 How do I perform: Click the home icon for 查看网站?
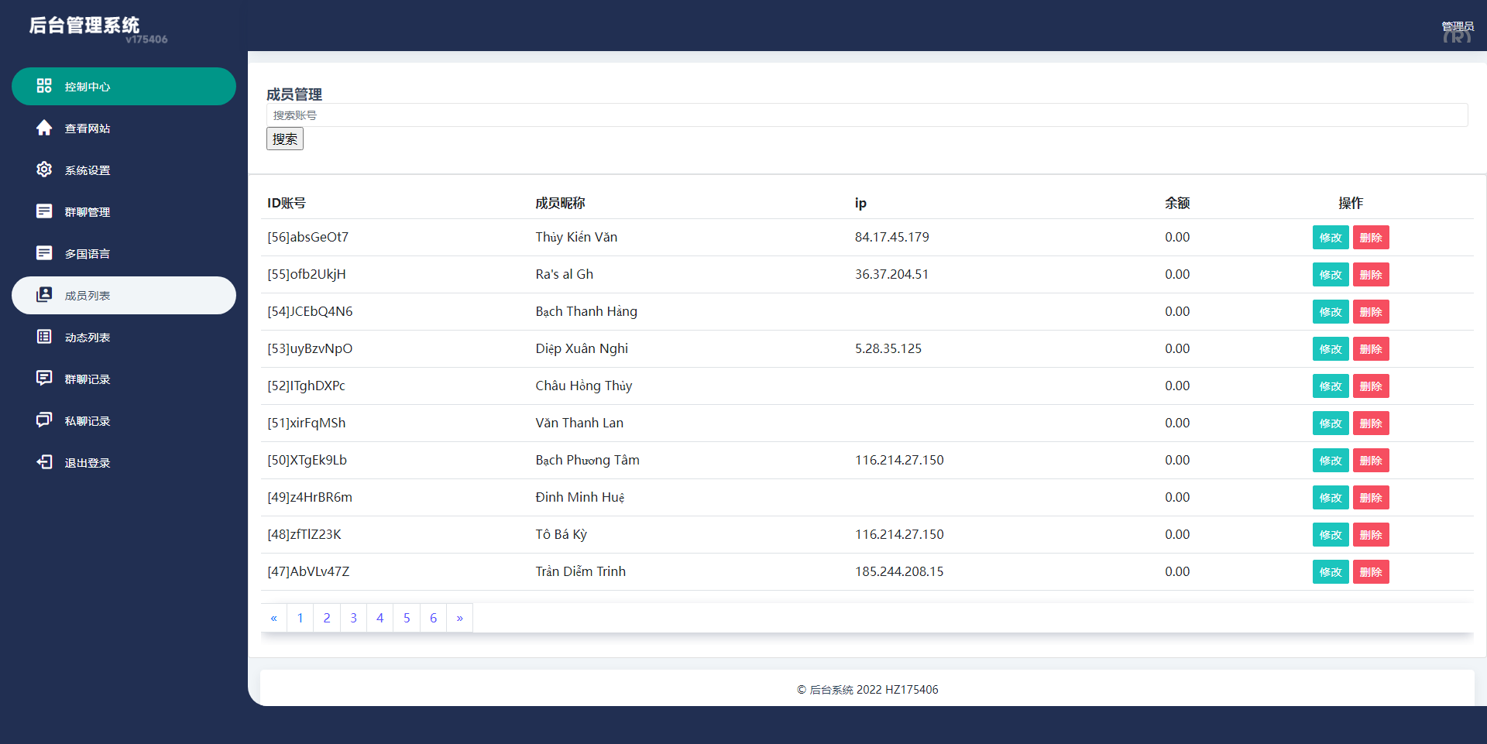coord(44,128)
